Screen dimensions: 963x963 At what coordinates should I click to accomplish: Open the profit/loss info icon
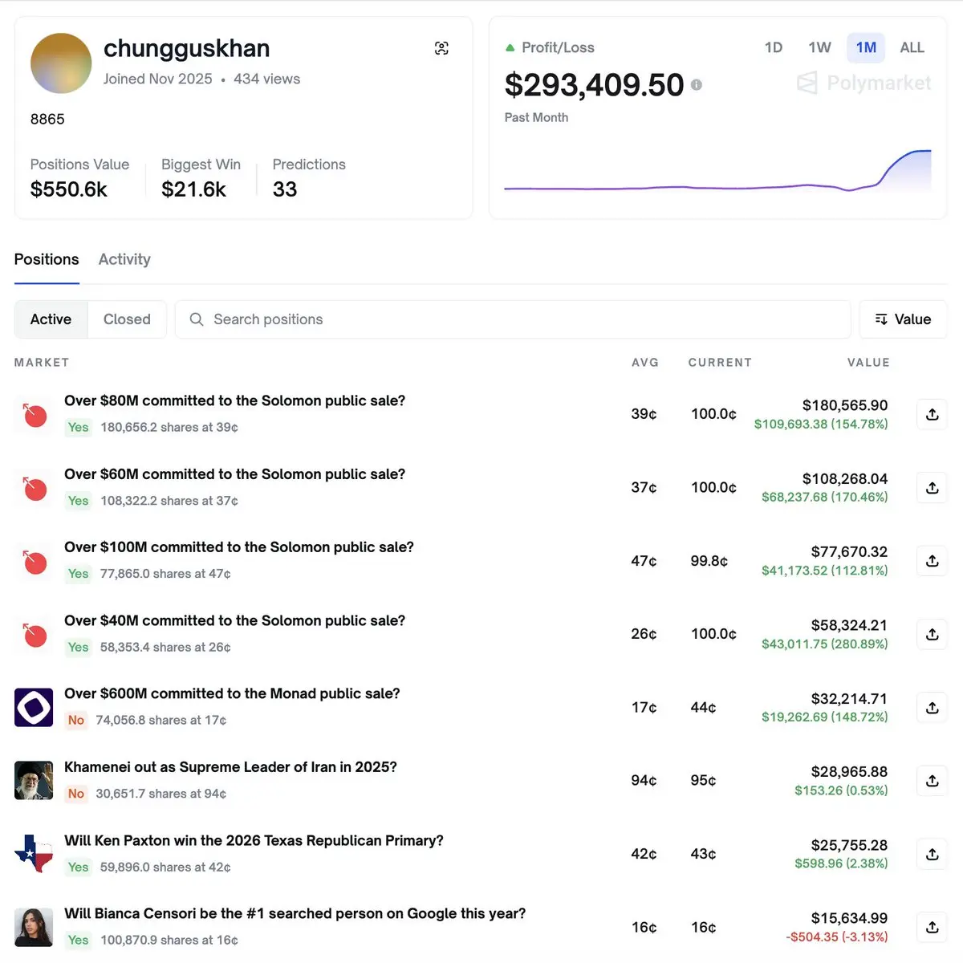[x=696, y=85]
